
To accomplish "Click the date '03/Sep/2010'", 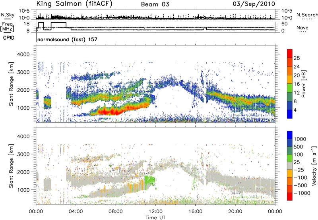I will (x=254, y=4).
